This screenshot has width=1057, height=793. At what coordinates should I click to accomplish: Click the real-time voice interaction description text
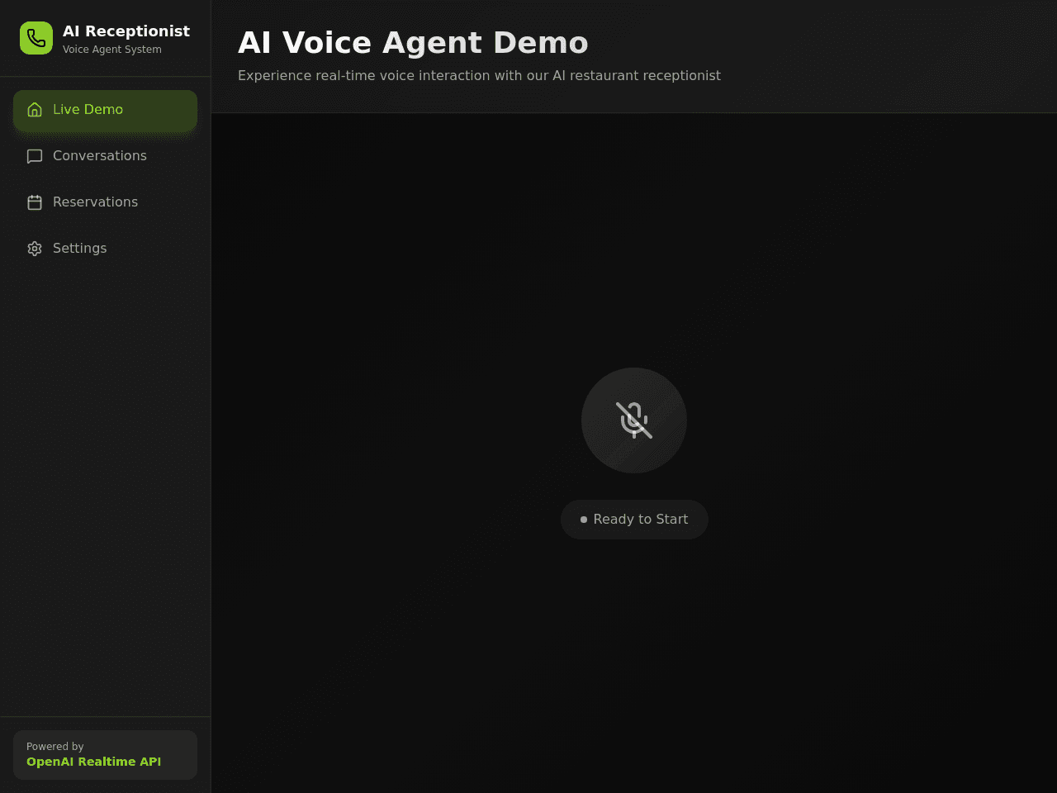pyautogui.click(x=479, y=76)
